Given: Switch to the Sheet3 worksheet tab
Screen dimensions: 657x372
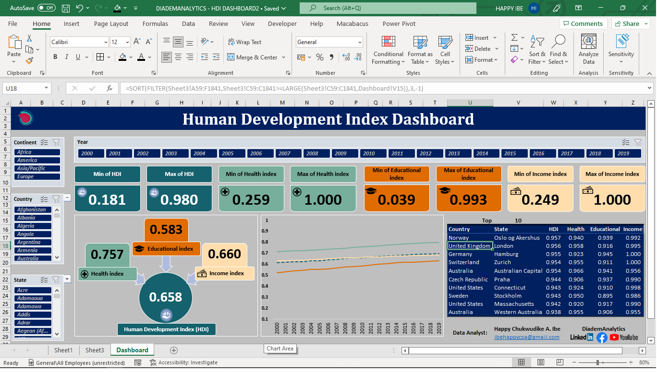Looking at the screenshot, I should click(x=95, y=350).
